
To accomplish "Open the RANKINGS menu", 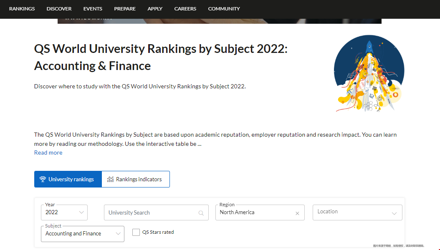I will tap(22, 9).
